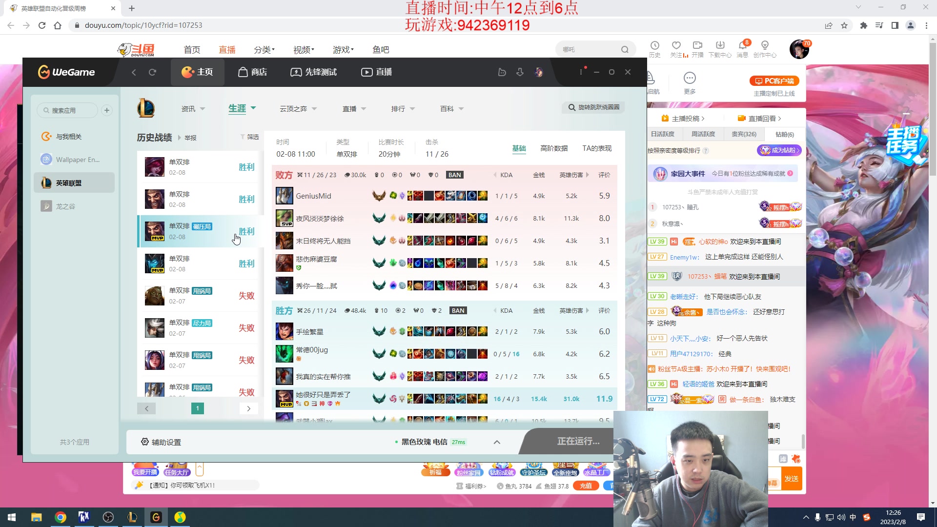Open Douyu history clock icon
937x527 pixels.
(x=654, y=45)
